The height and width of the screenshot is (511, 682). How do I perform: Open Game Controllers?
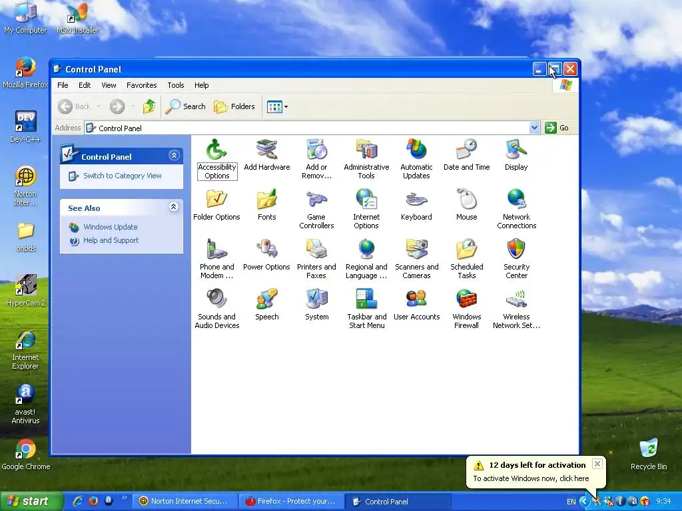[x=316, y=209]
